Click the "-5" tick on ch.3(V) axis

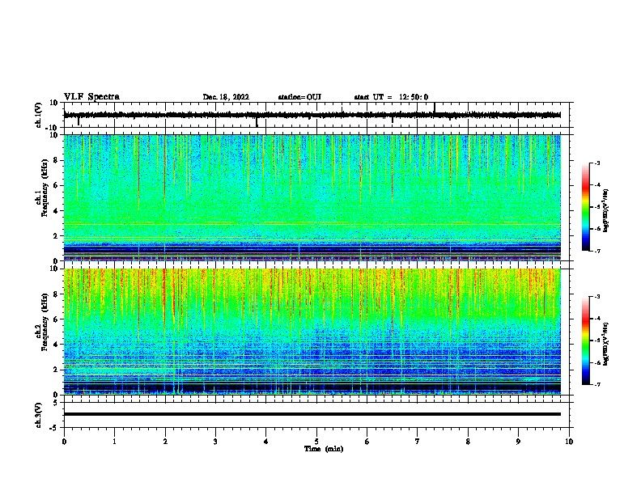[54, 428]
